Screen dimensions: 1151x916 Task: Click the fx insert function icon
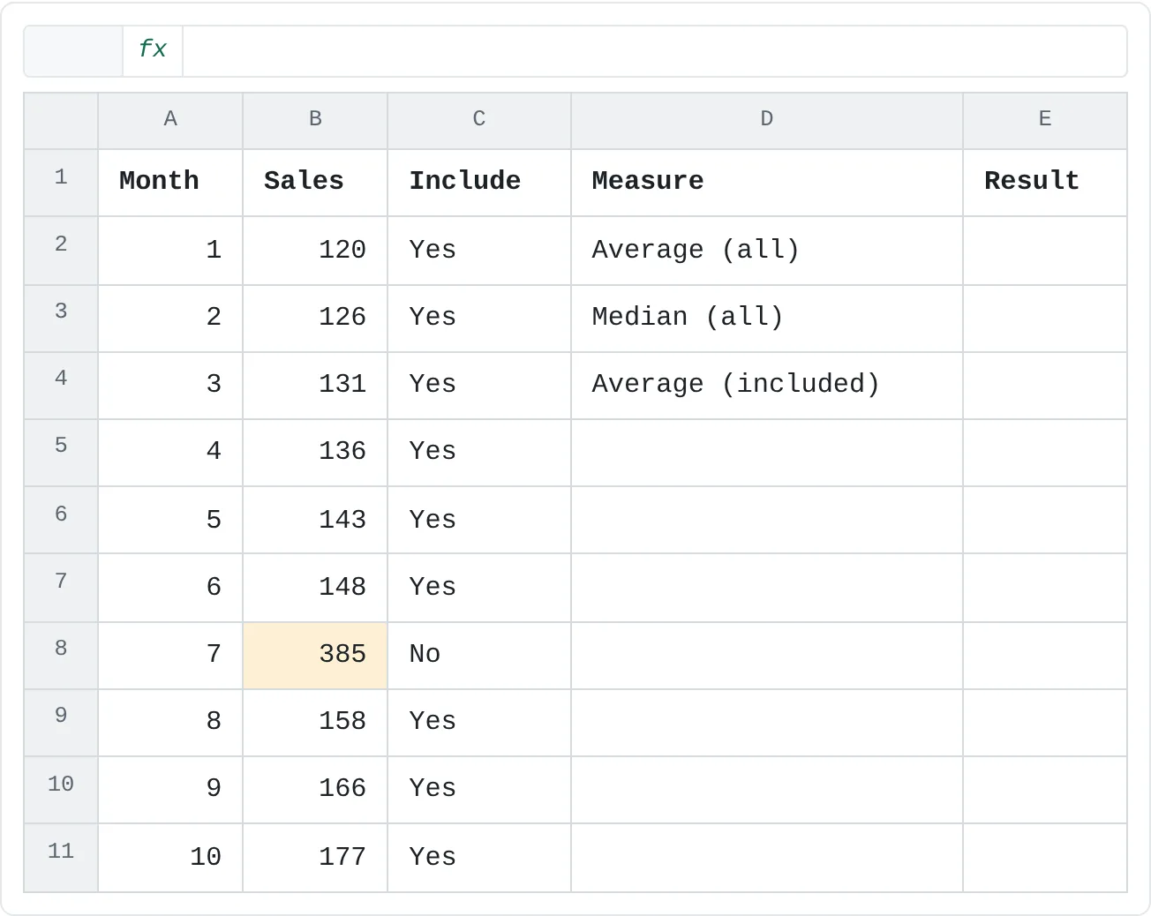point(153,50)
